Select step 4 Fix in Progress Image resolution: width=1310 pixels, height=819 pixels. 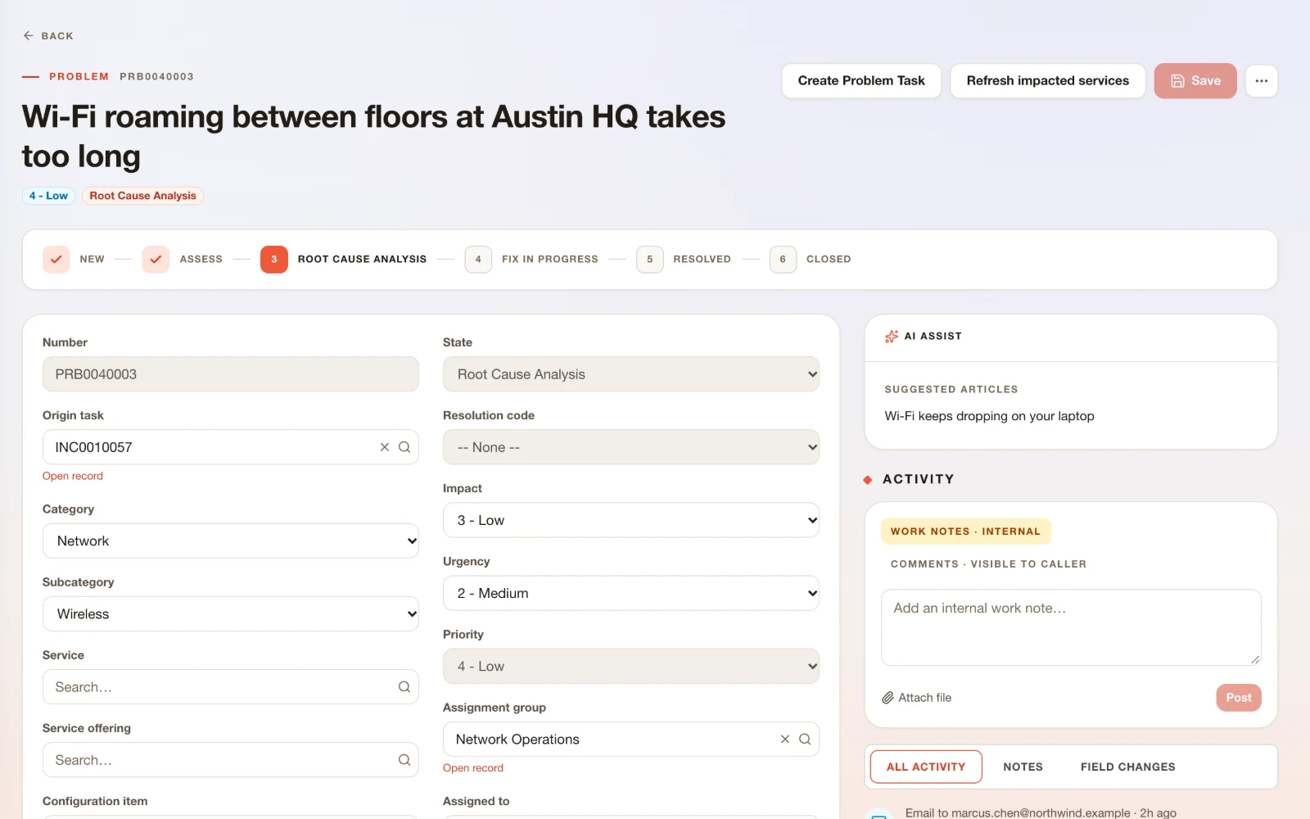pyautogui.click(x=478, y=259)
